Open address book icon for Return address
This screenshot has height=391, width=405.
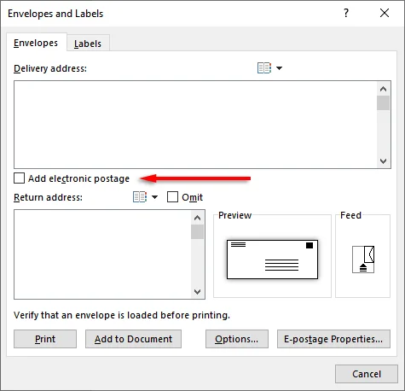pyautogui.click(x=140, y=197)
